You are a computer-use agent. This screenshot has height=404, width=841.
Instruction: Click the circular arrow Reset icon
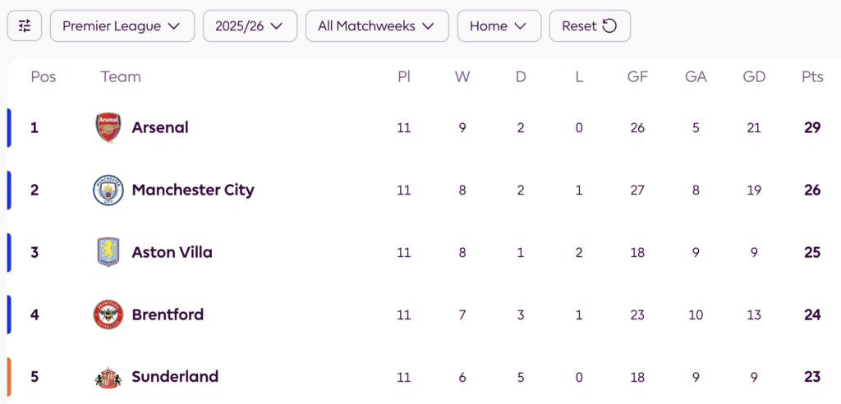(x=609, y=26)
